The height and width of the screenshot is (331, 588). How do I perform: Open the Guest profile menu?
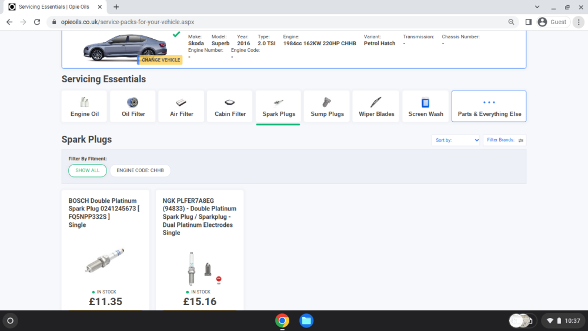[x=553, y=22]
